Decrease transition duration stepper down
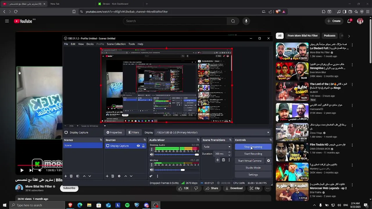 tap(229, 155)
